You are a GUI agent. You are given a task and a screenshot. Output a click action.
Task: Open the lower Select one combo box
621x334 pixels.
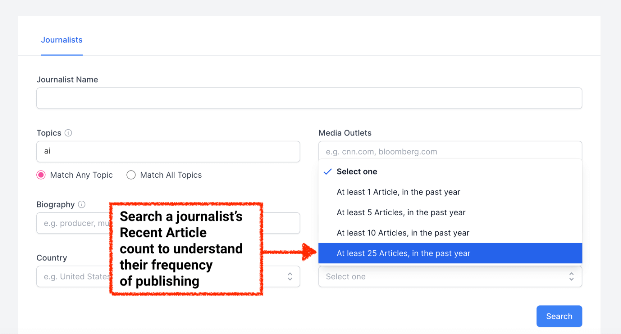[435, 276]
